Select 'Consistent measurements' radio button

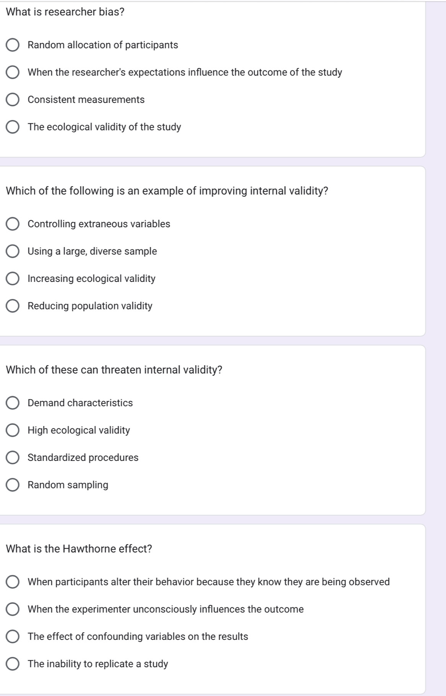coord(13,100)
